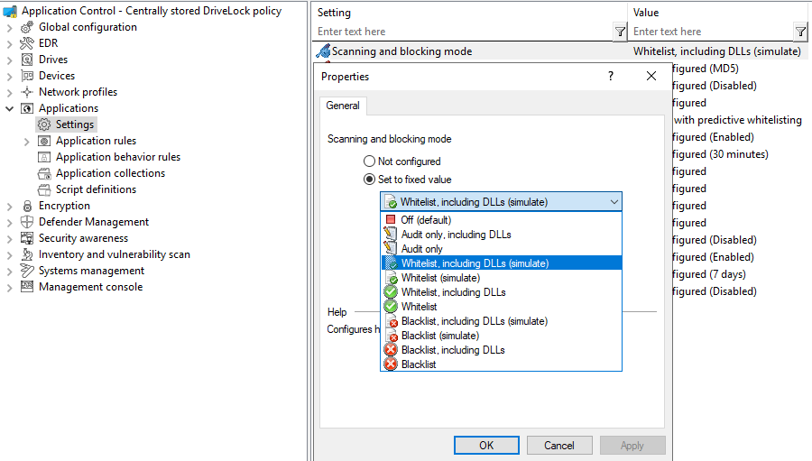Click the red square icon beside Off (default)
This screenshot has width=812, height=461.
point(391,219)
